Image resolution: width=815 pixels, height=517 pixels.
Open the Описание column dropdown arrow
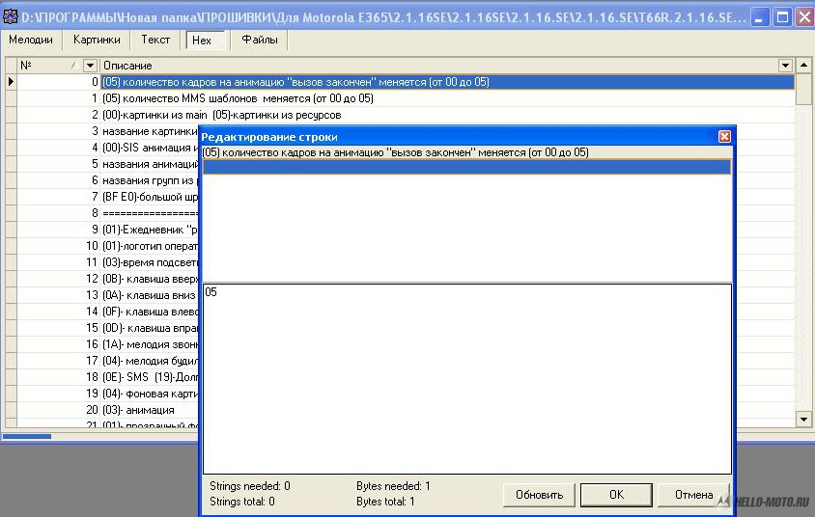click(x=785, y=66)
